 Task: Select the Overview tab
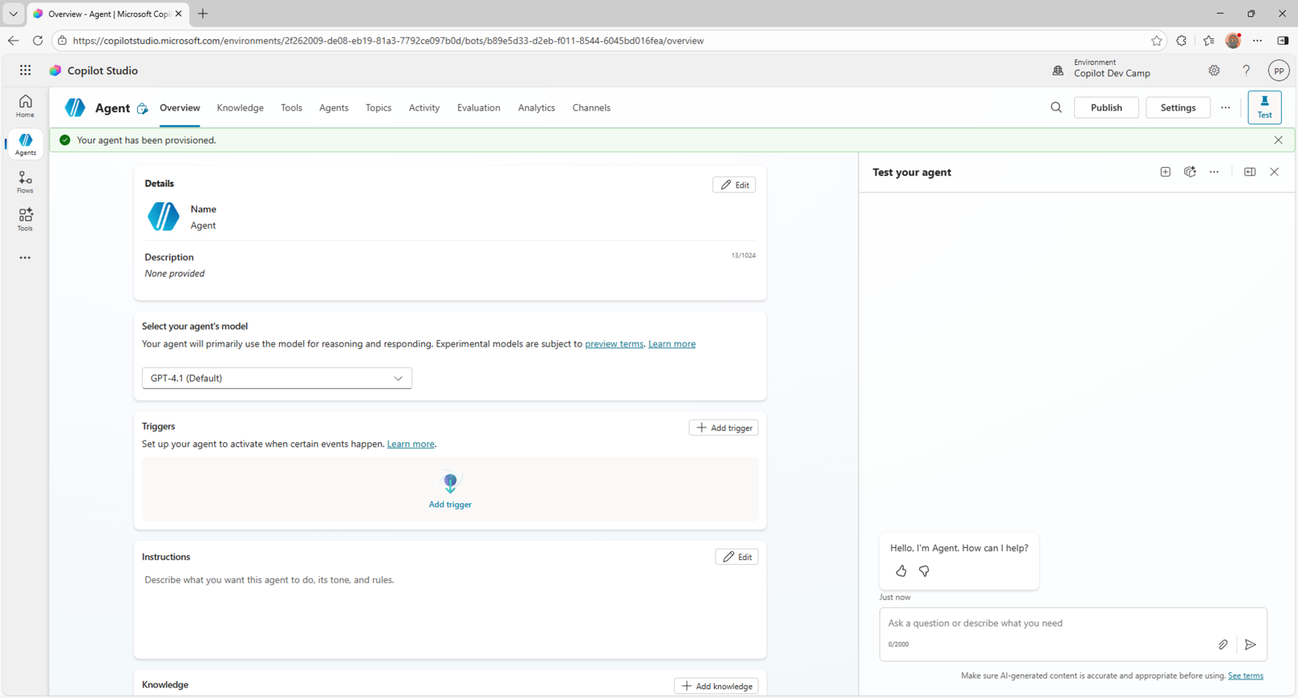tap(179, 108)
